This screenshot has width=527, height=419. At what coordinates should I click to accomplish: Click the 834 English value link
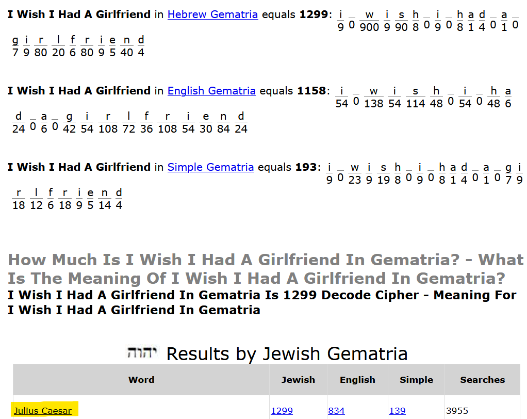click(x=336, y=411)
